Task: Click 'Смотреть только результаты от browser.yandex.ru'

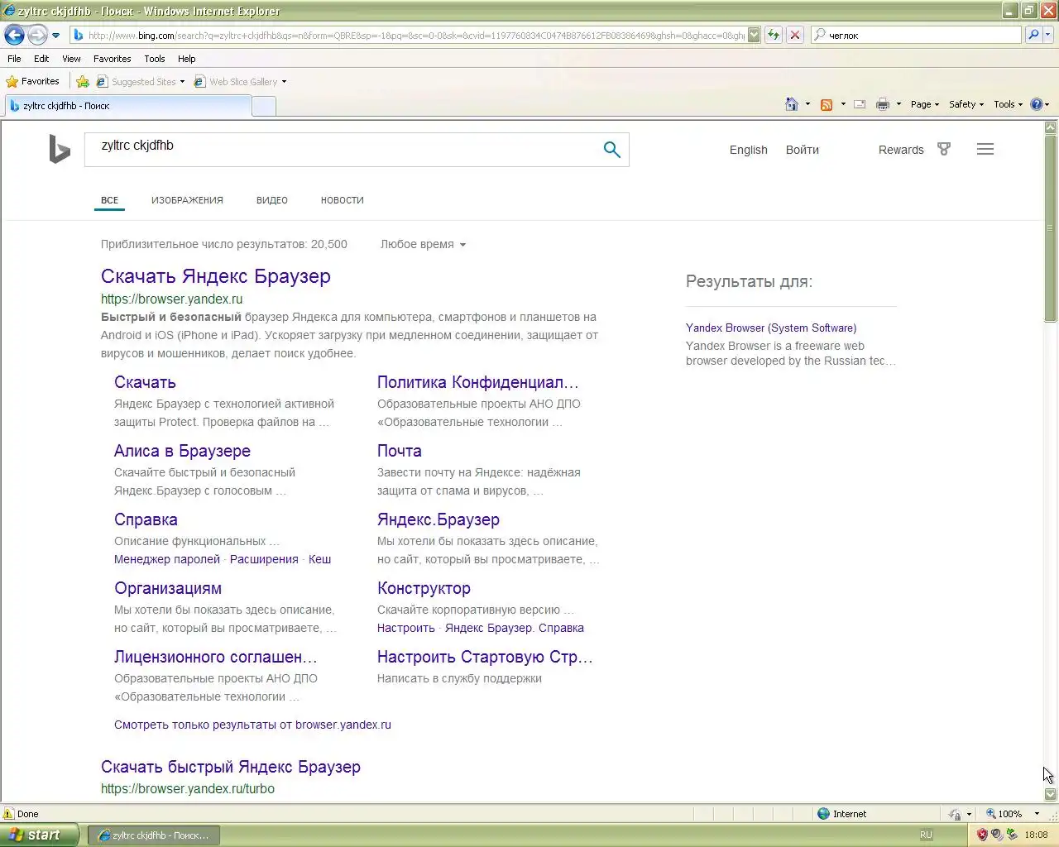Action: click(x=252, y=725)
